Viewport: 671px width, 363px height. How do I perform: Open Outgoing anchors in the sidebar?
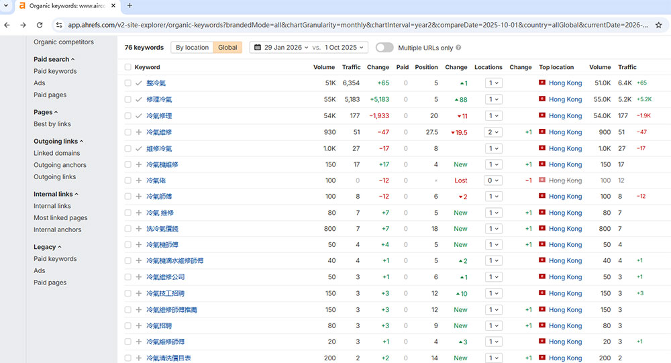60,165
